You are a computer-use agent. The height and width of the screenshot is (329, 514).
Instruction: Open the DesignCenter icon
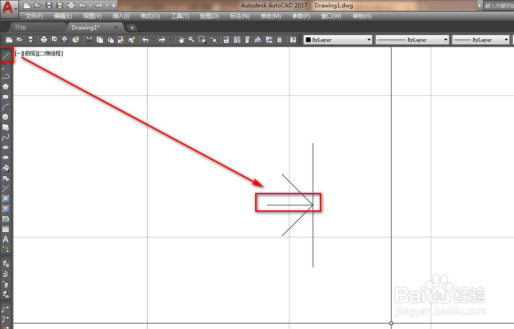pyautogui.click(x=237, y=40)
